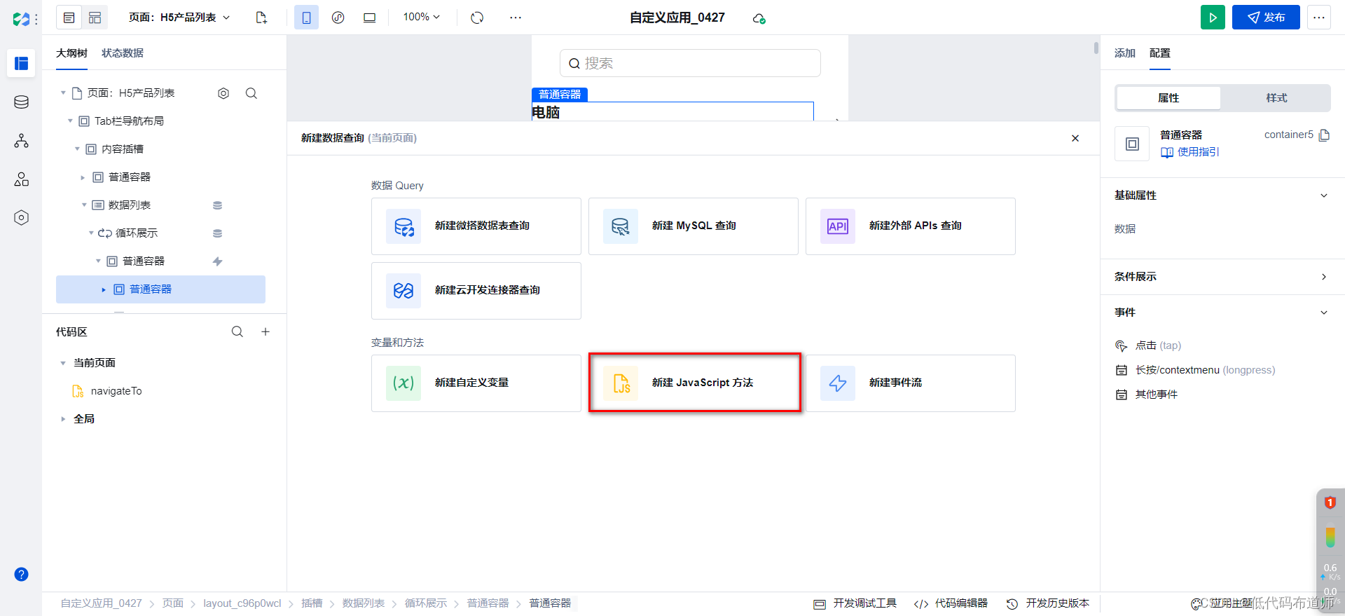
Task: Choose 新建 MySQL 查询 card
Action: [694, 226]
